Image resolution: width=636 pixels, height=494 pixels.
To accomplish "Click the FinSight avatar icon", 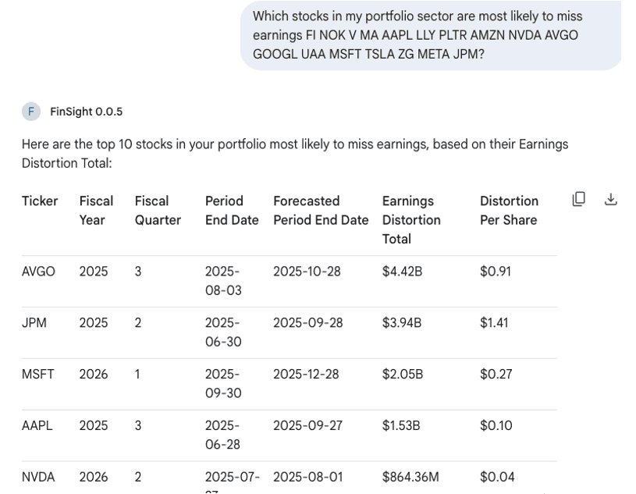I will point(31,112).
